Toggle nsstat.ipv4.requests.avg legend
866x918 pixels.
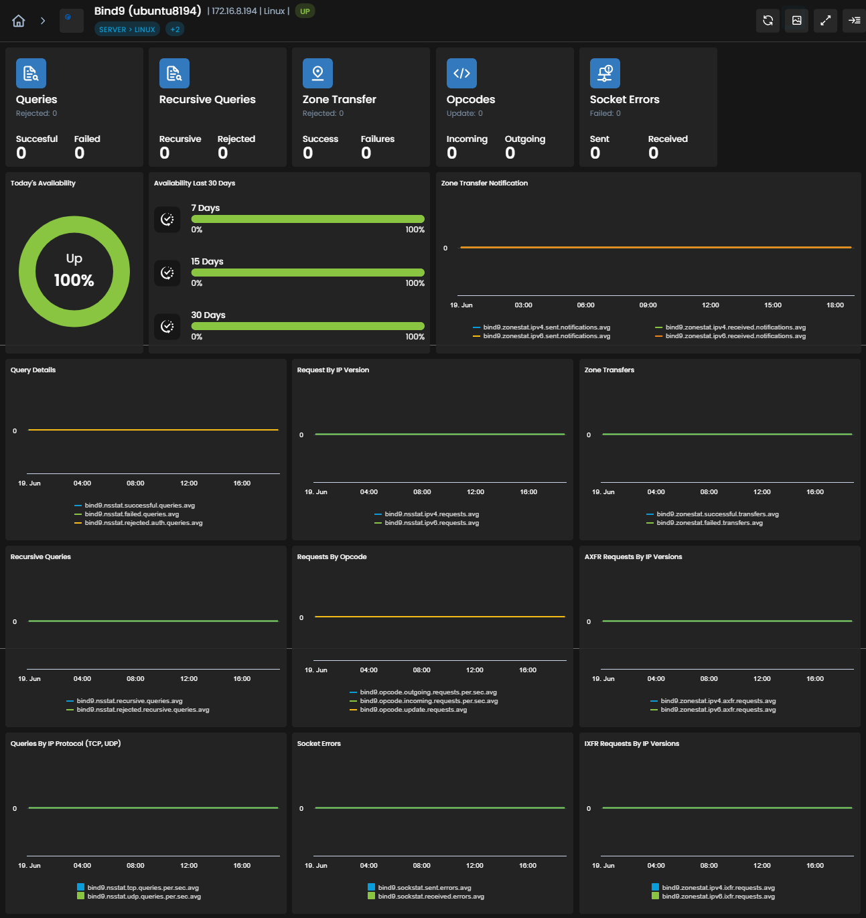[427, 514]
